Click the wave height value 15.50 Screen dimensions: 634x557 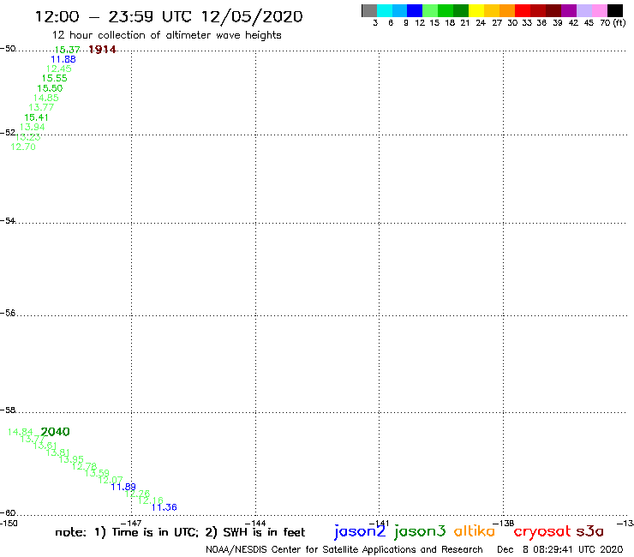50,88
